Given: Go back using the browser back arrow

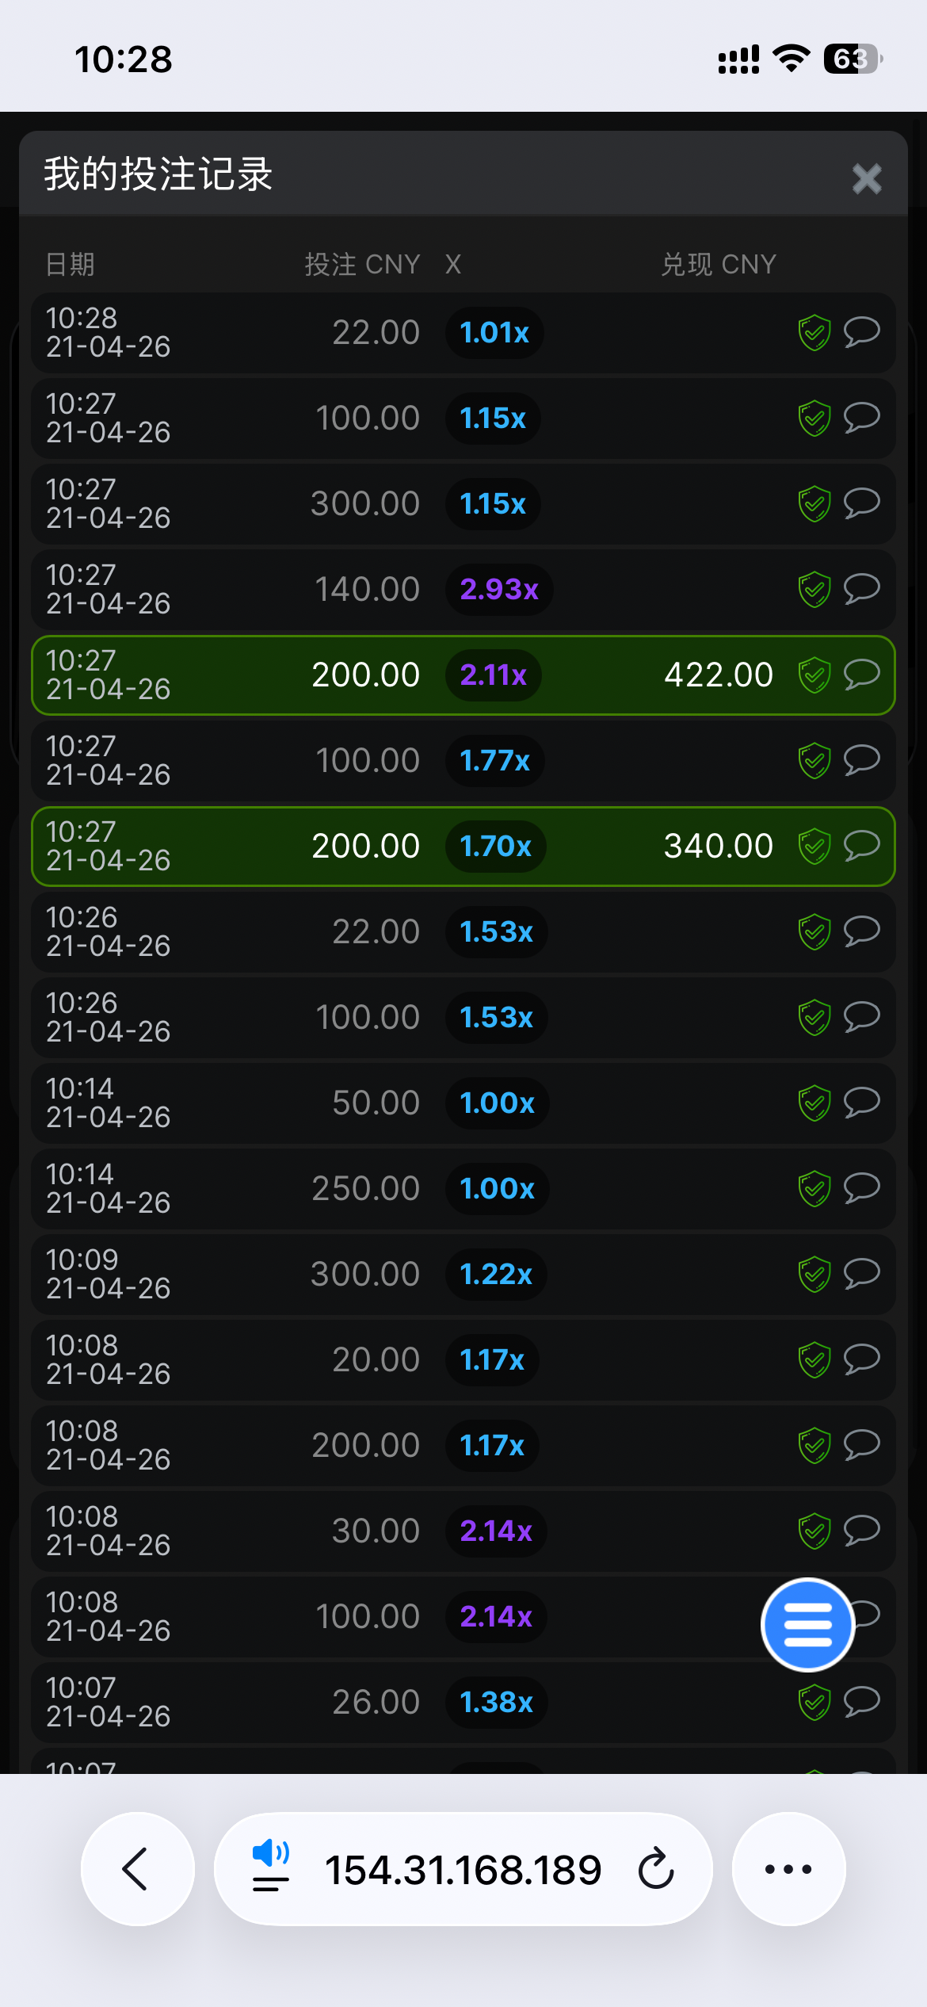Looking at the screenshot, I should (137, 1869).
